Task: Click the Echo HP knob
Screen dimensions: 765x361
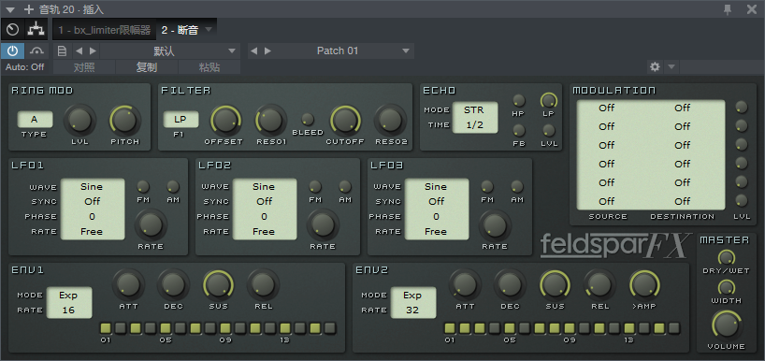Action: coord(519,101)
